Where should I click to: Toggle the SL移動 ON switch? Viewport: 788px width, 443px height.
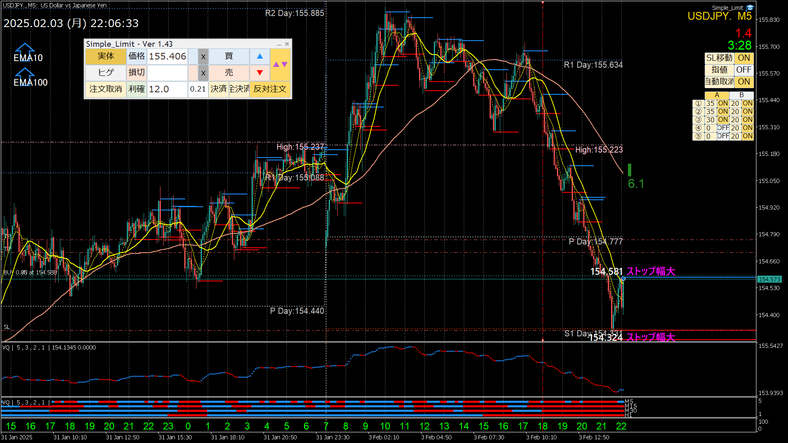744,58
